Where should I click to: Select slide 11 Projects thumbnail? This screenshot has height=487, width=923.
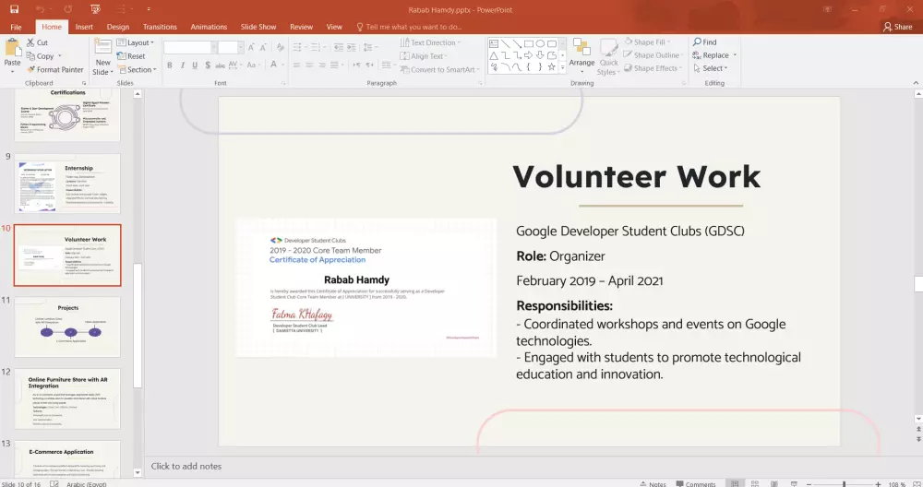(67, 327)
